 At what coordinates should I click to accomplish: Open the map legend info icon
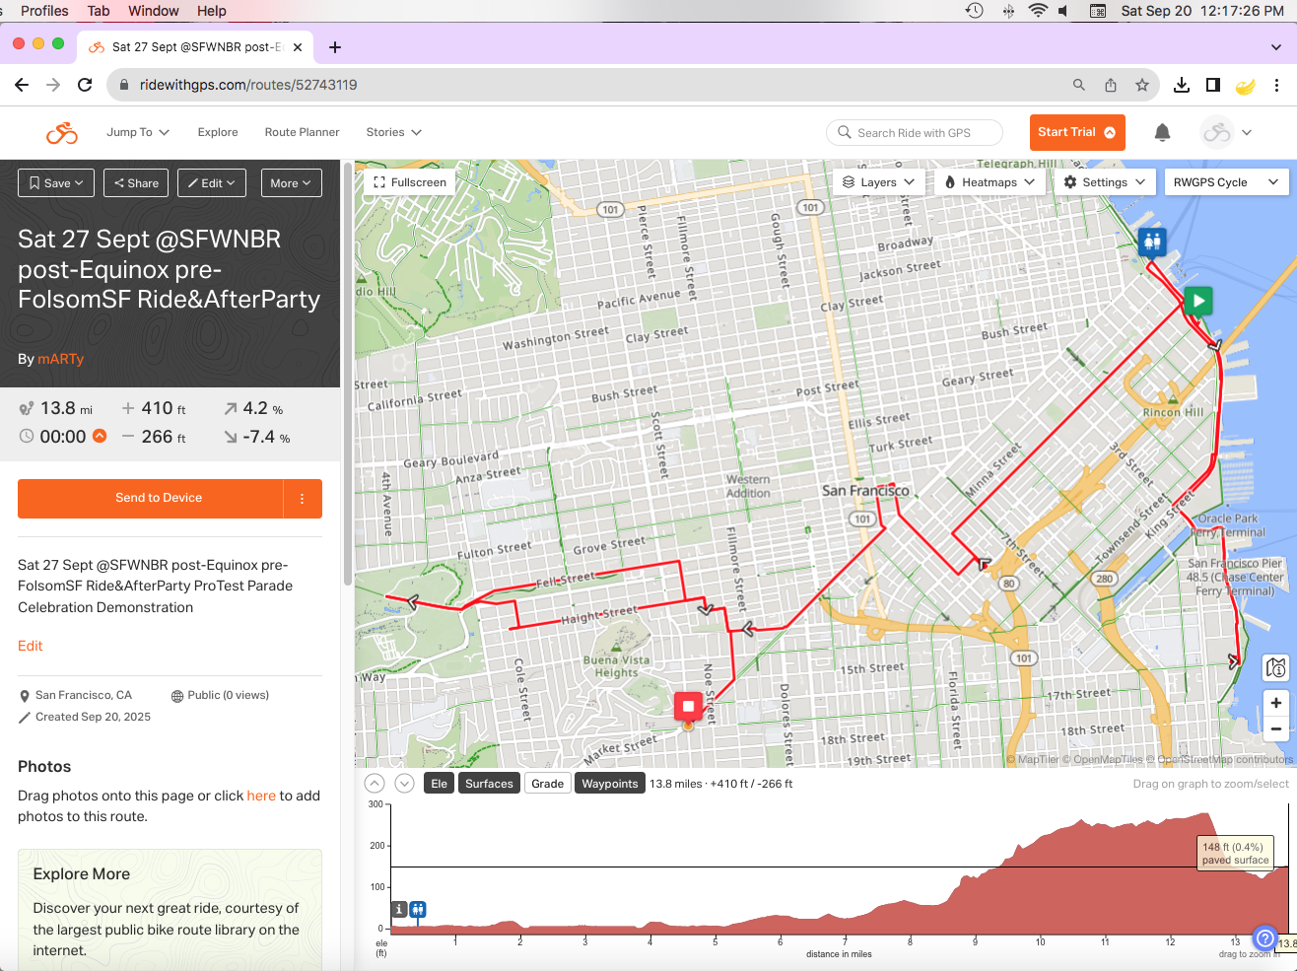click(x=1275, y=668)
